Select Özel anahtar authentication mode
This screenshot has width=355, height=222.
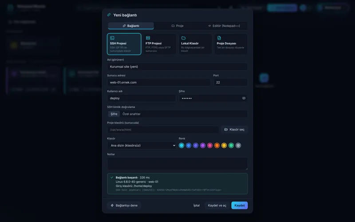coord(131,114)
